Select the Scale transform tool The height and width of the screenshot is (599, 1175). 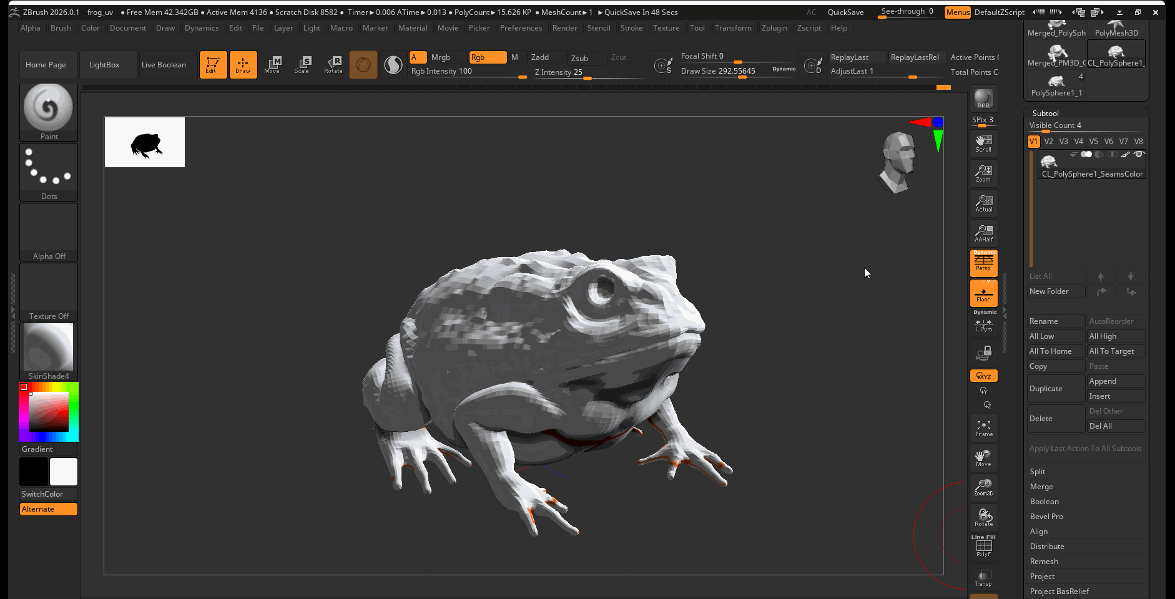point(302,64)
